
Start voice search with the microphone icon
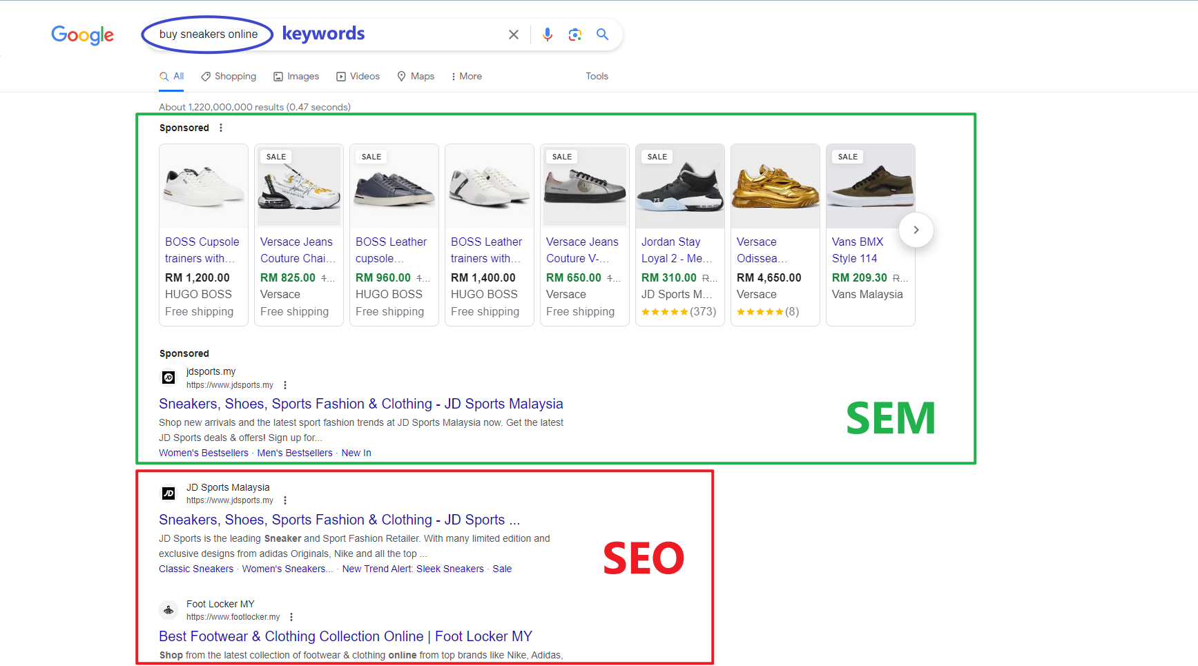click(548, 35)
